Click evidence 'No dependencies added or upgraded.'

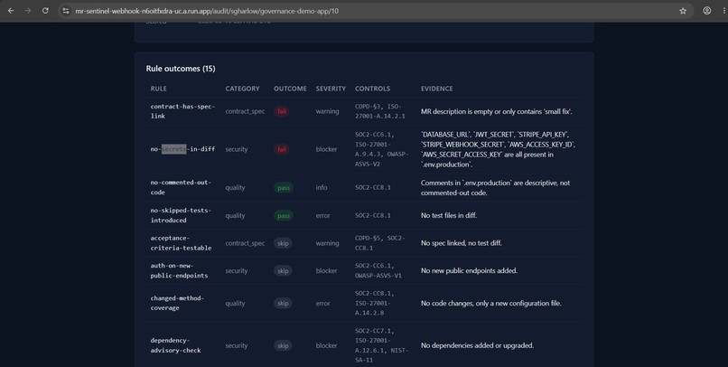coord(477,345)
